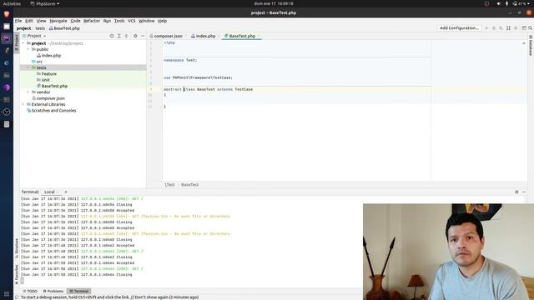Toggle Project tool window side tab
This screenshot has width=534, height=300.
17,42
